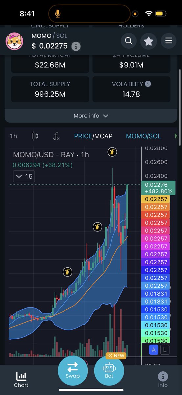
Task: Switch to the Chart tab
Action: click(x=21, y=380)
